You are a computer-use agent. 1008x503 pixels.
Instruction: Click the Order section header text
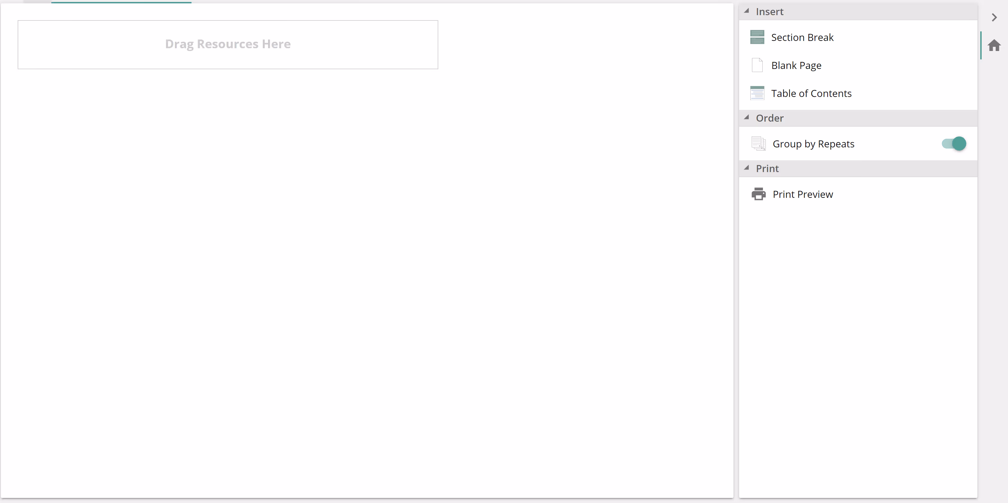pyautogui.click(x=769, y=118)
